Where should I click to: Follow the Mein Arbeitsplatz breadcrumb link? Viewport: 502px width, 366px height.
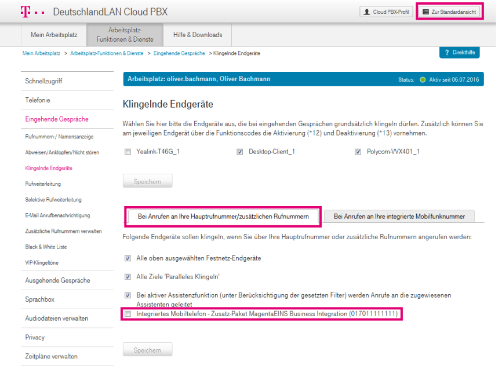tap(41, 53)
